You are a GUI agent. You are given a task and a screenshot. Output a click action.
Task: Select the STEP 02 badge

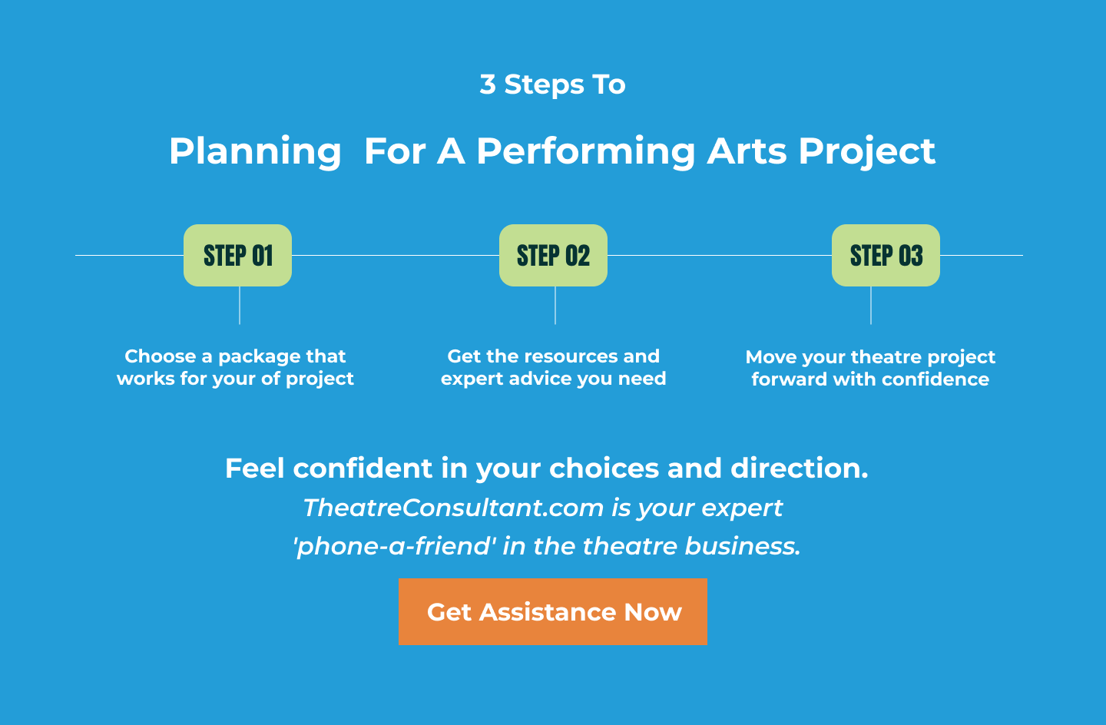pos(553,255)
